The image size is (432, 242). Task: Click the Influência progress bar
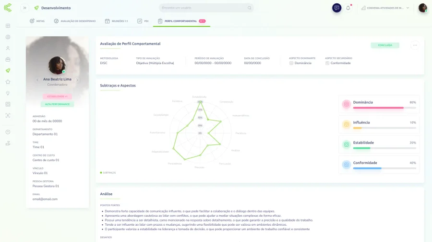click(x=384, y=128)
